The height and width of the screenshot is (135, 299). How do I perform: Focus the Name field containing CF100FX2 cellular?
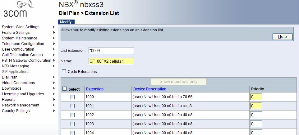pyautogui.click(x=111, y=61)
